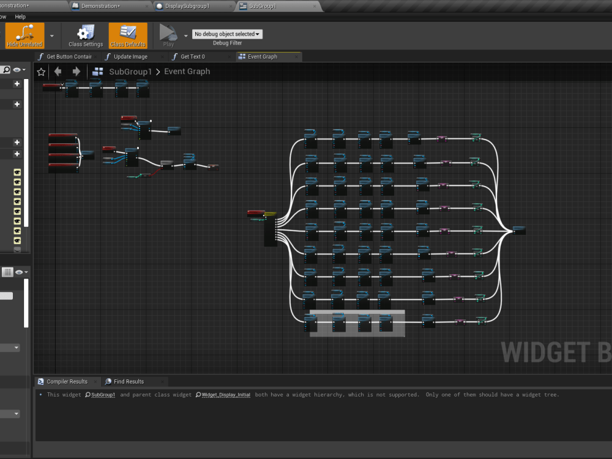Open the No debug object selected dropdown
The image size is (612, 459).
[227, 34]
